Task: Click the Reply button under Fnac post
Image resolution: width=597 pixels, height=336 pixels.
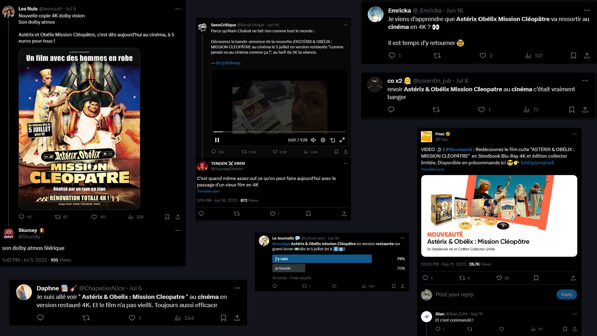Action: point(566,294)
